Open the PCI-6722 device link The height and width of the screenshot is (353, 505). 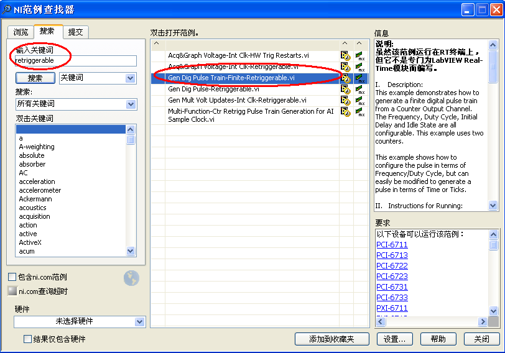[392, 266]
